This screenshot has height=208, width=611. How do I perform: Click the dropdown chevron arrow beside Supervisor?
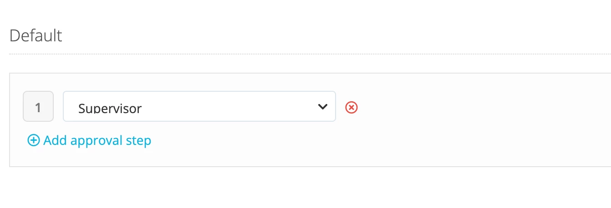[322, 107]
